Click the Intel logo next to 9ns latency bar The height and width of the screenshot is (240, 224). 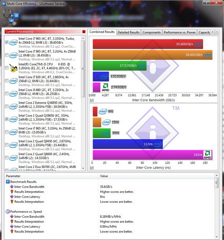[x=103, y=112]
